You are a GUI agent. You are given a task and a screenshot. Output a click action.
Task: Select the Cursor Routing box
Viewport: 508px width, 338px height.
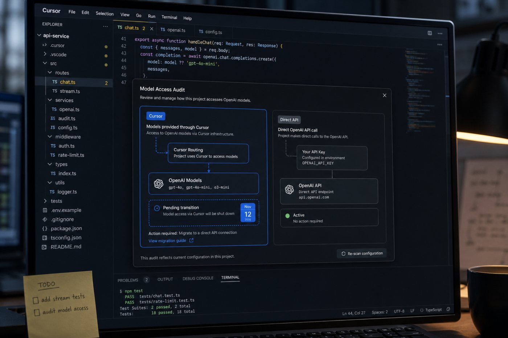pos(208,153)
